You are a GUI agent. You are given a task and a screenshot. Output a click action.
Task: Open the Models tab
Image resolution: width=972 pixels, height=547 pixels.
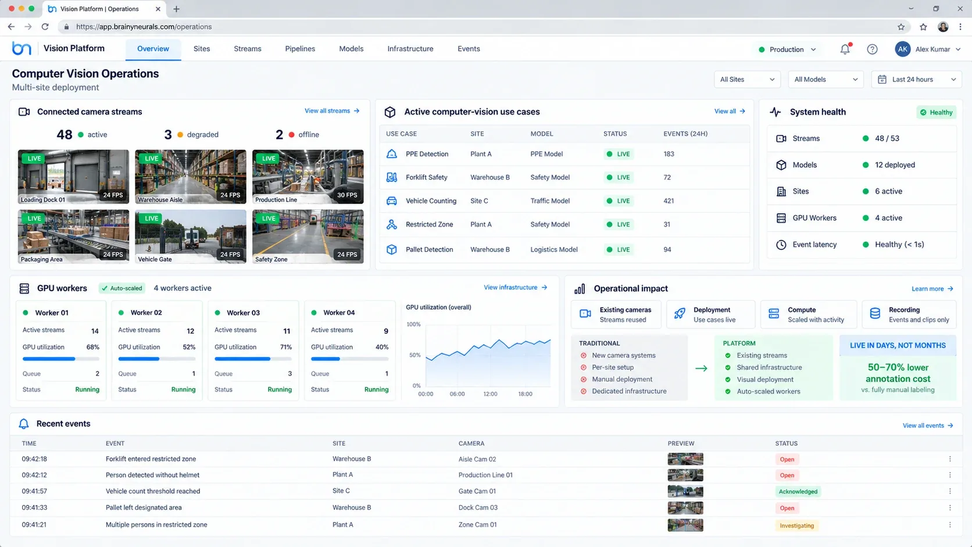click(351, 49)
